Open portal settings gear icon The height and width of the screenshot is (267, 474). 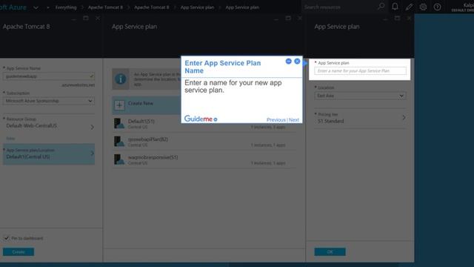click(423, 7)
